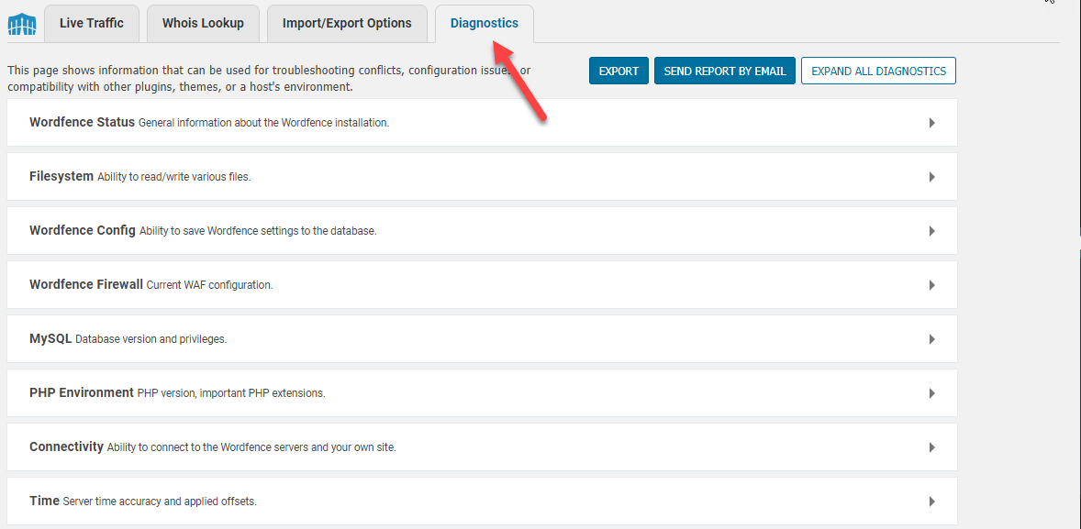Expand all diagnostics sections

click(x=878, y=71)
